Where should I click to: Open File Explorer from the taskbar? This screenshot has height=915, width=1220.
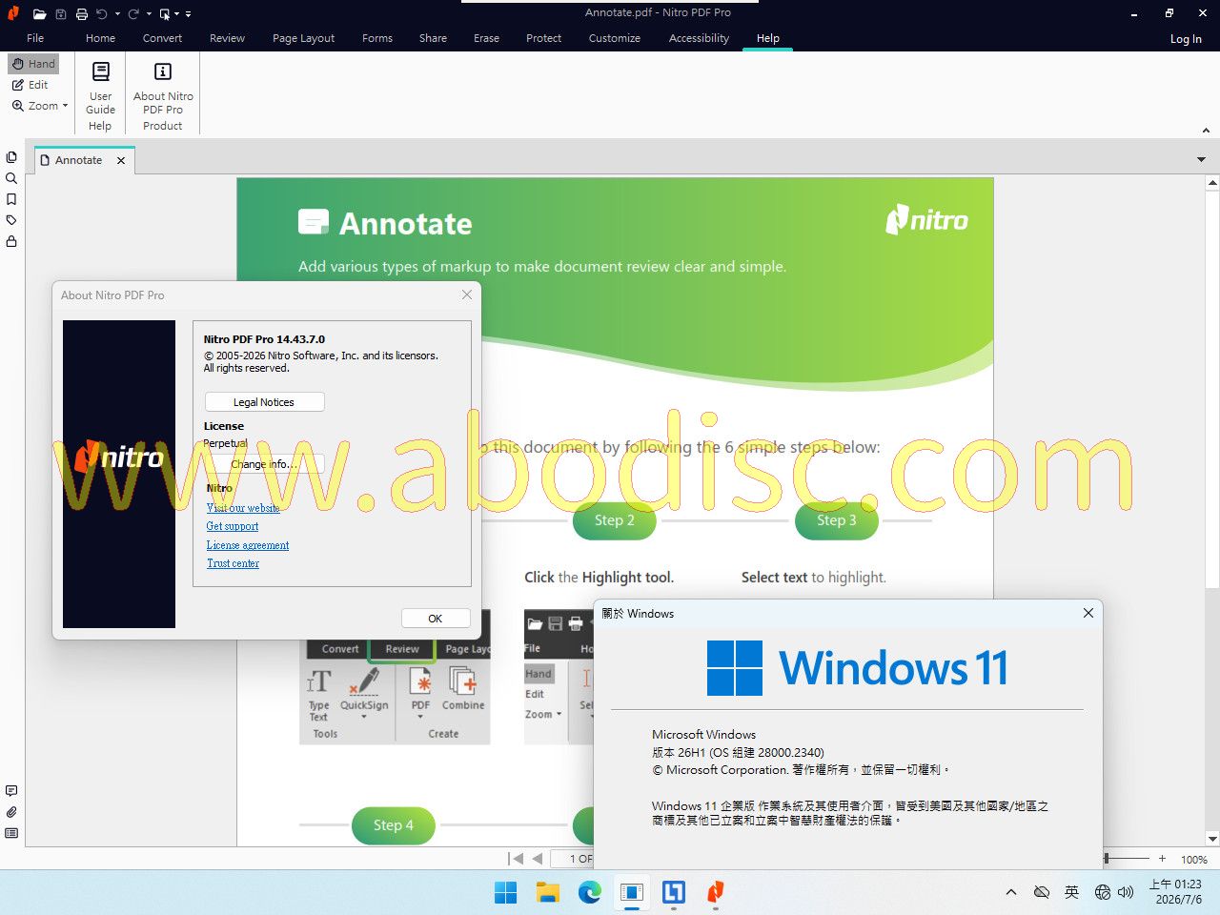[x=548, y=892]
